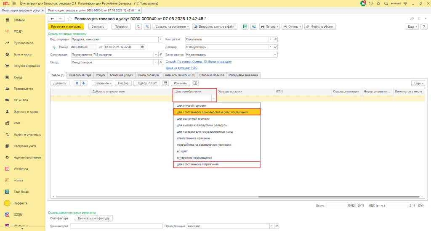Click into the Комментарий input field
The height and width of the screenshot is (231, 431).
pos(116,226)
